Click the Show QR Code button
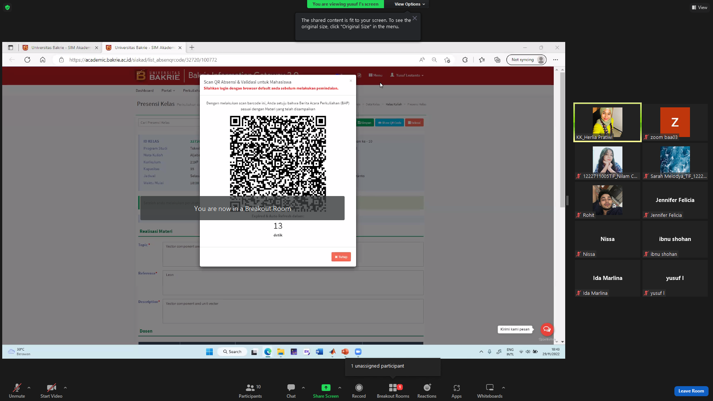The width and height of the screenshot is (713, 401). [x=390, y=123]
